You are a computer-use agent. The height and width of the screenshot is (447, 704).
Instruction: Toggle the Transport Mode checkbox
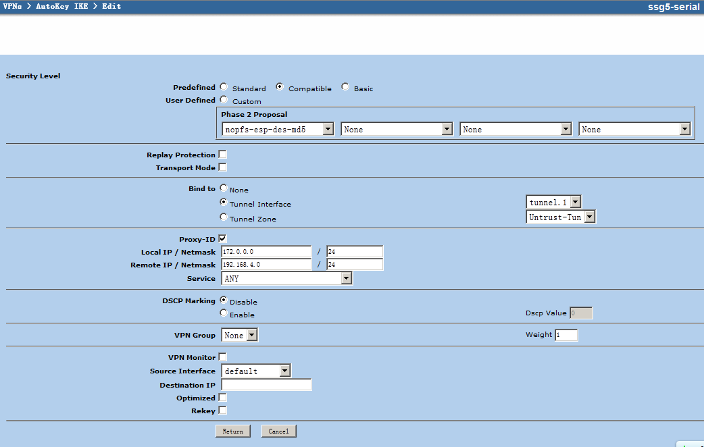tap(222, 167)
